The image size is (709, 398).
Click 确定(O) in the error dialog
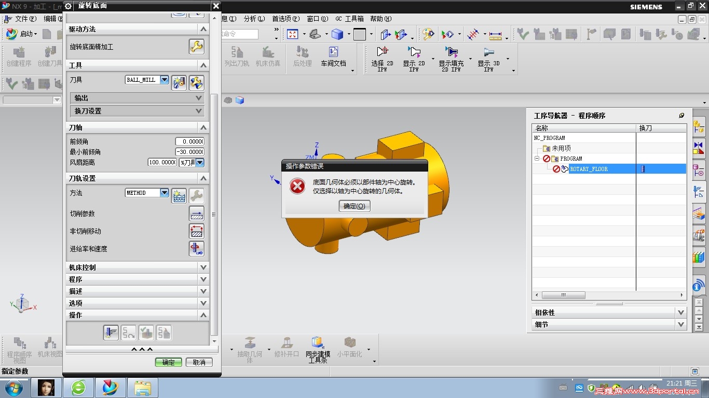pyautogui.click(x=354, y=206)
